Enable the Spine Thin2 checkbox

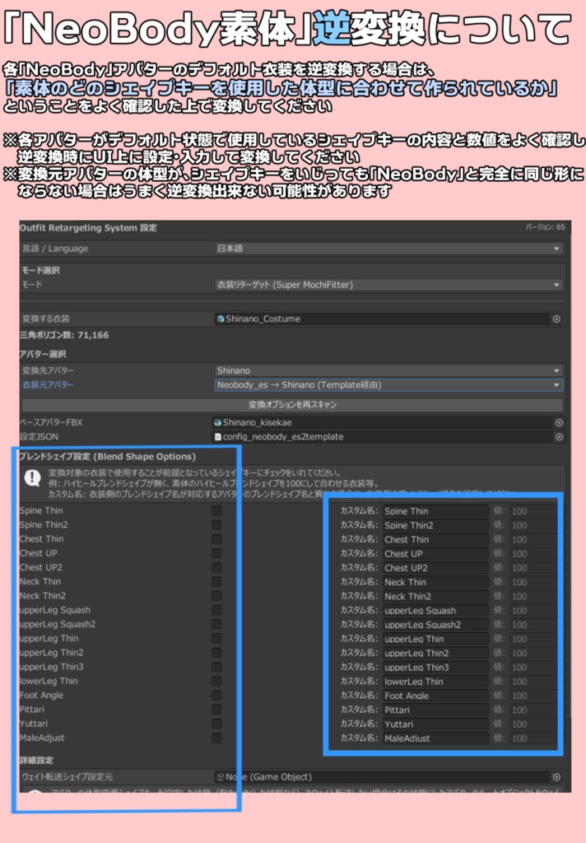(x=216, y=524)
